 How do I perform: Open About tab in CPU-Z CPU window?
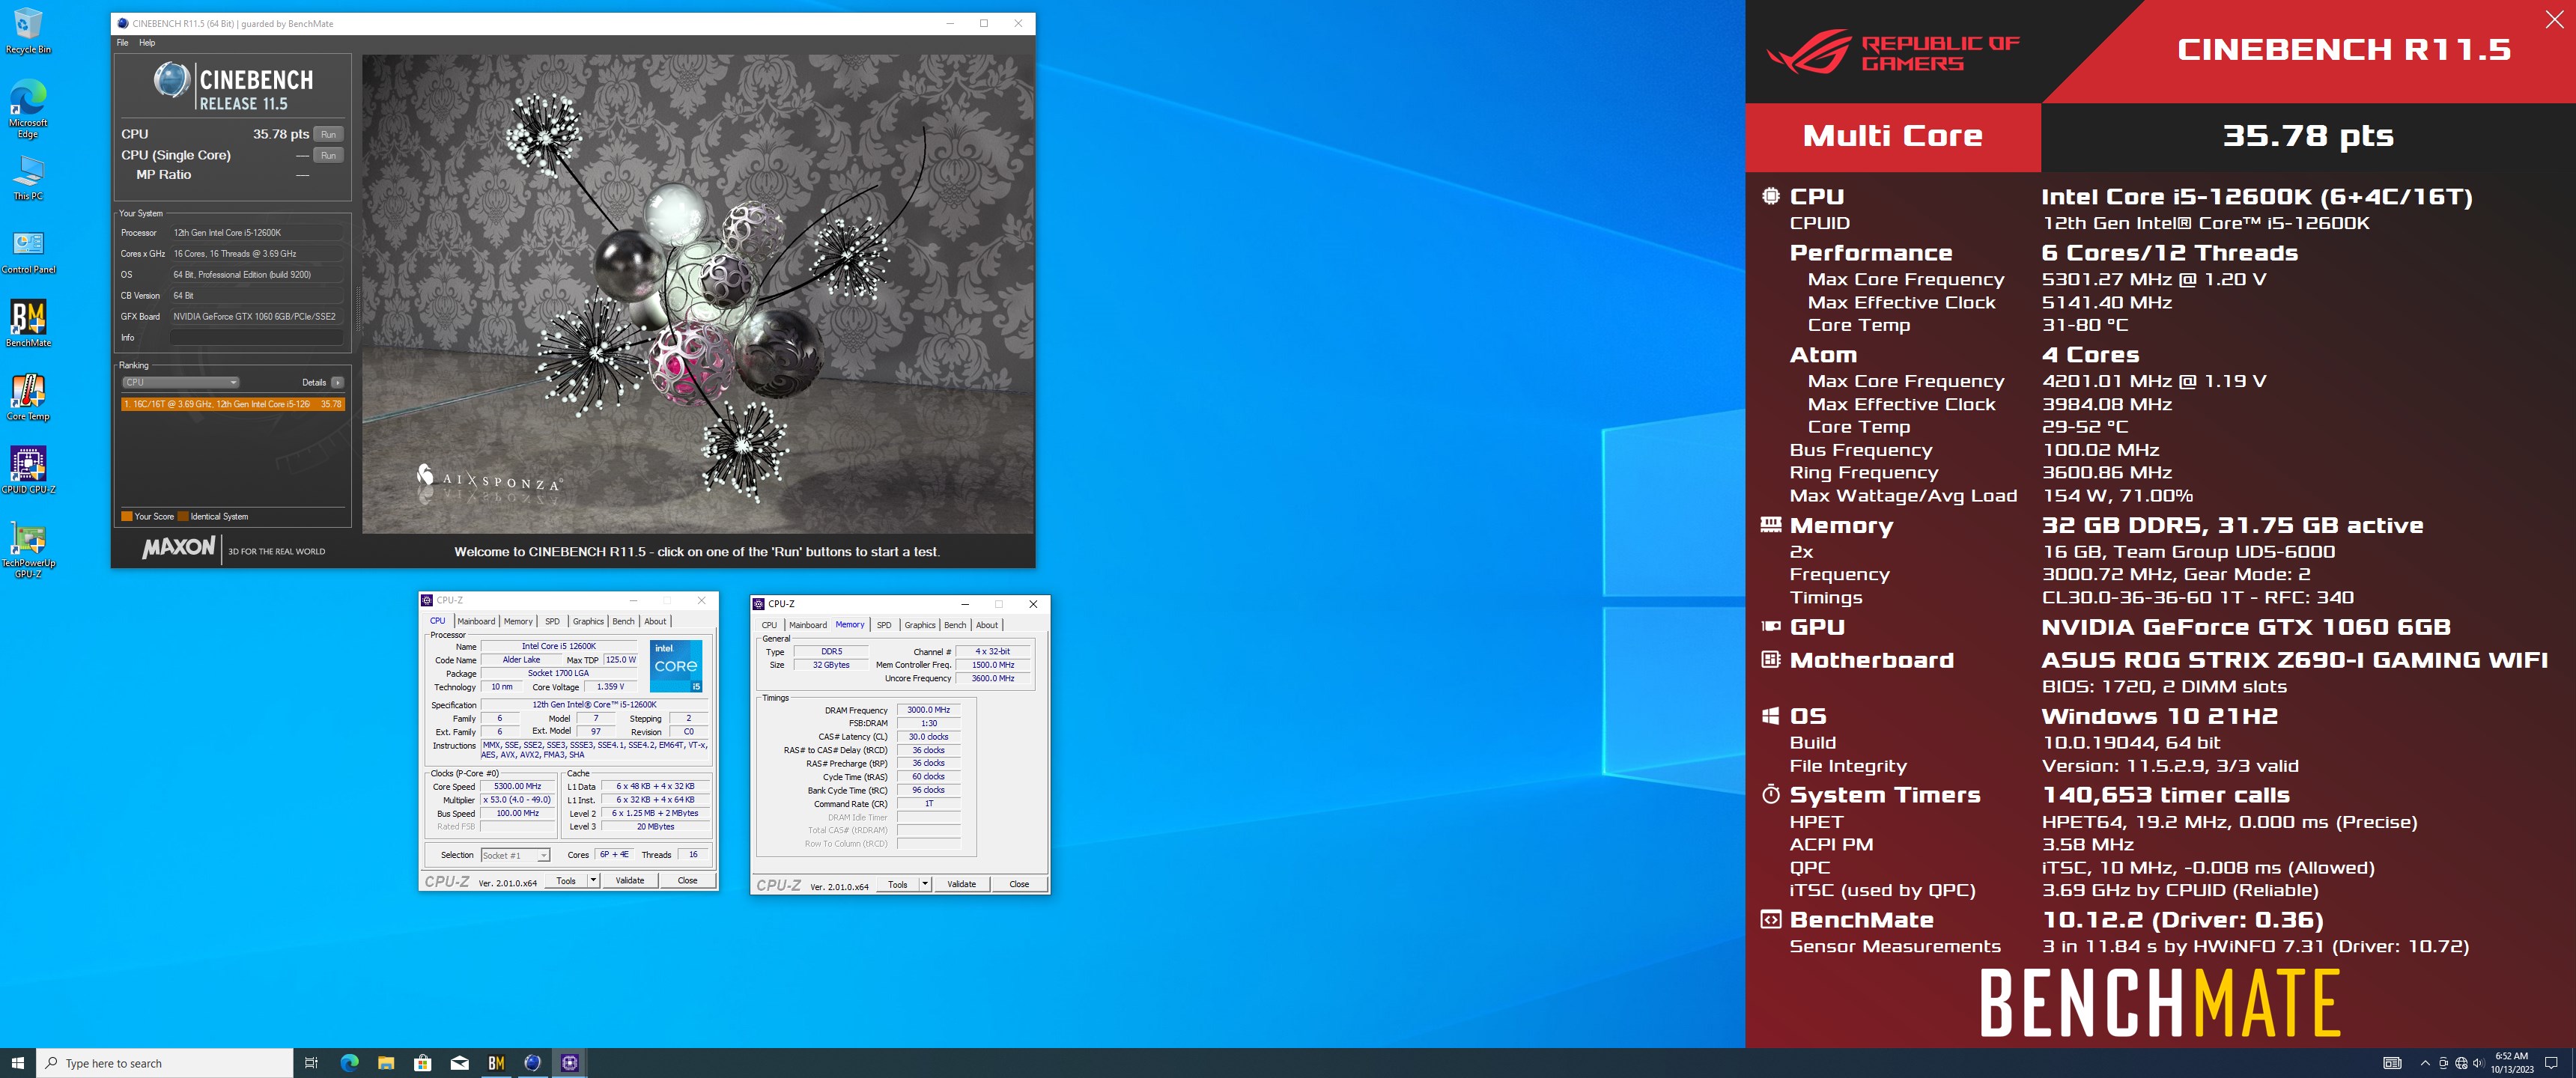pyautogui.click(x=655, y=621)
